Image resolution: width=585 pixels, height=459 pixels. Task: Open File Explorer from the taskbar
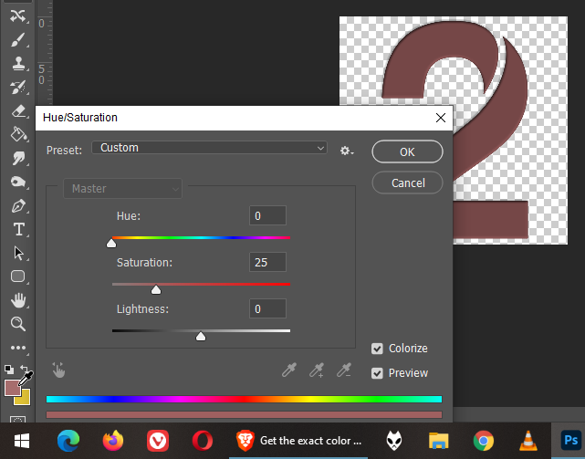pos(438,441)
